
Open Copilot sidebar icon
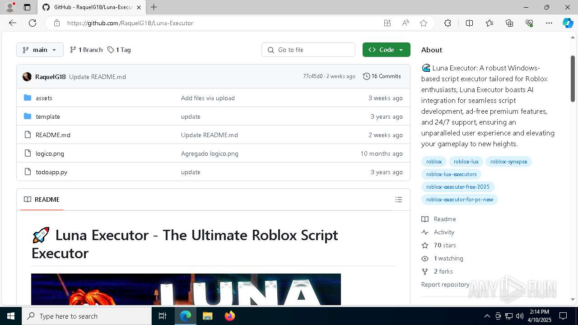coord(568,23)
